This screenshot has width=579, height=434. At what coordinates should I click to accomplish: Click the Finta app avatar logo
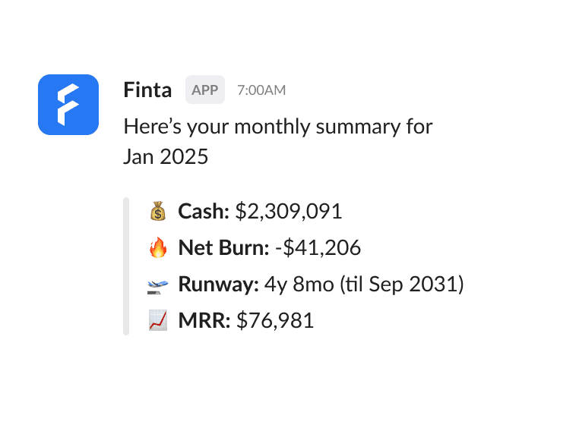pos(68,105)
